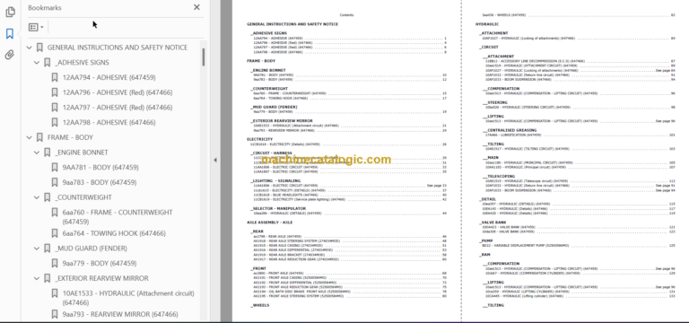Click bookmark icon beside GENERAL INSTRUCTIONS AND SAFETY NOTICE
The height and width of the screenshot is (323, 689).
coord(39,48)
